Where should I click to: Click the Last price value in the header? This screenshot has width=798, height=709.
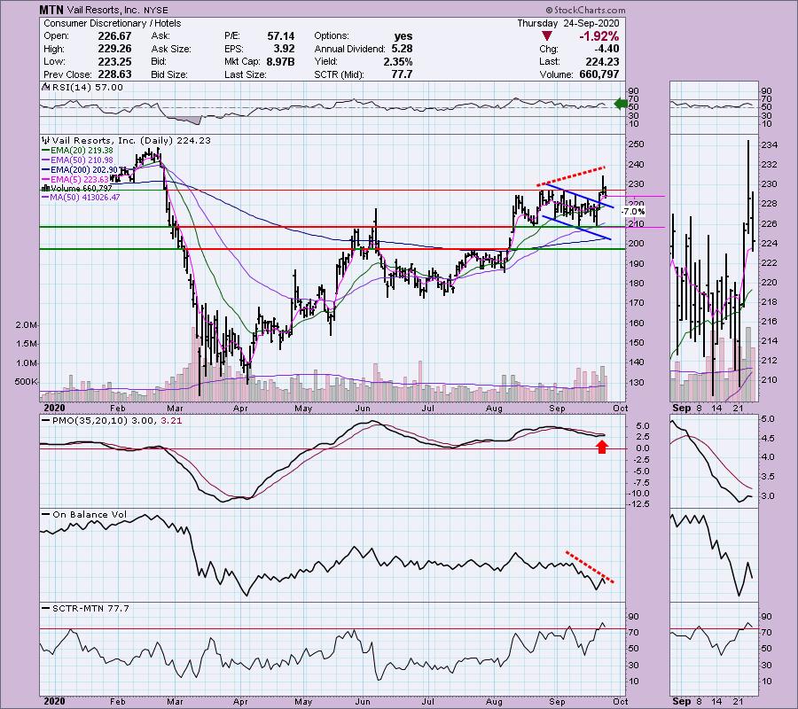602,61
